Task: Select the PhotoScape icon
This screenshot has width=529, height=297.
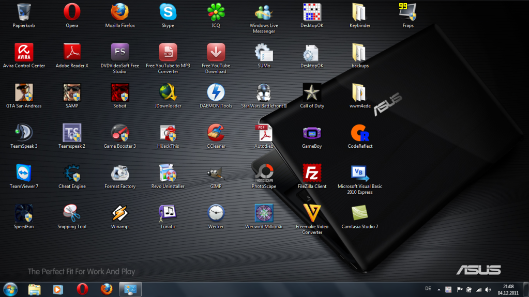Action: [x=264, y=176]
